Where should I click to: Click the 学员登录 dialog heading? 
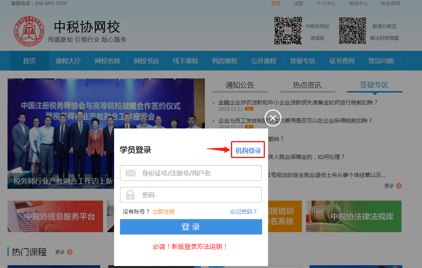(135, 150)
